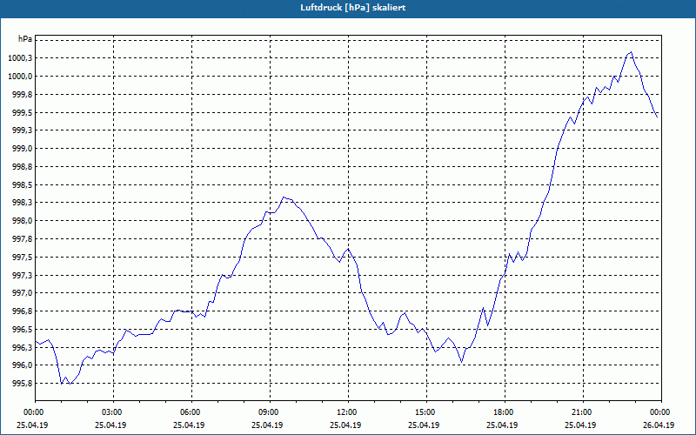Select the 25.04.19 date under 18:00

pos(503,425)
